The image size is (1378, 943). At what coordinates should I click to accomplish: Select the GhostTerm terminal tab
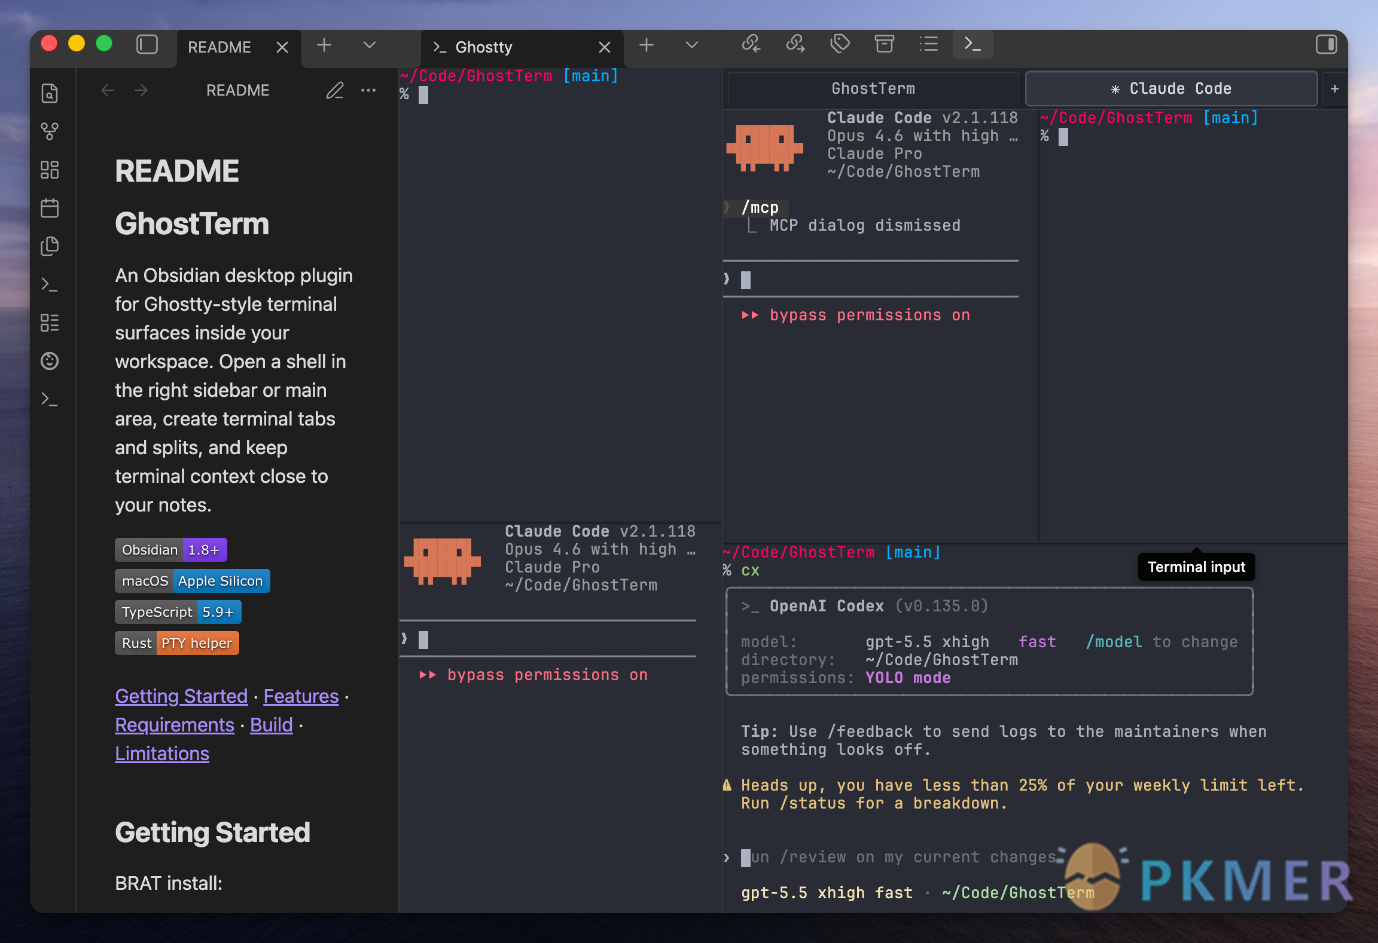pyautogui.click(x=873, y=88)
